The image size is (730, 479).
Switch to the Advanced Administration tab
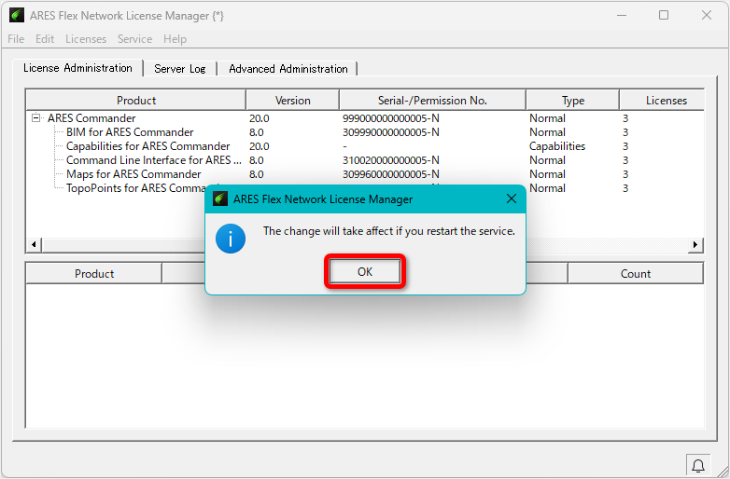(x=288, y=69)
